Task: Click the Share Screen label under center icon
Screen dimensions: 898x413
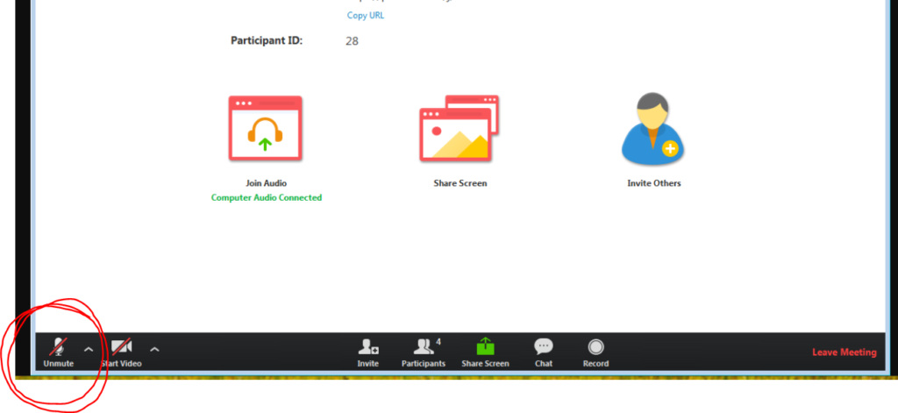Action: pyautogui.click(x=460, y=183)
